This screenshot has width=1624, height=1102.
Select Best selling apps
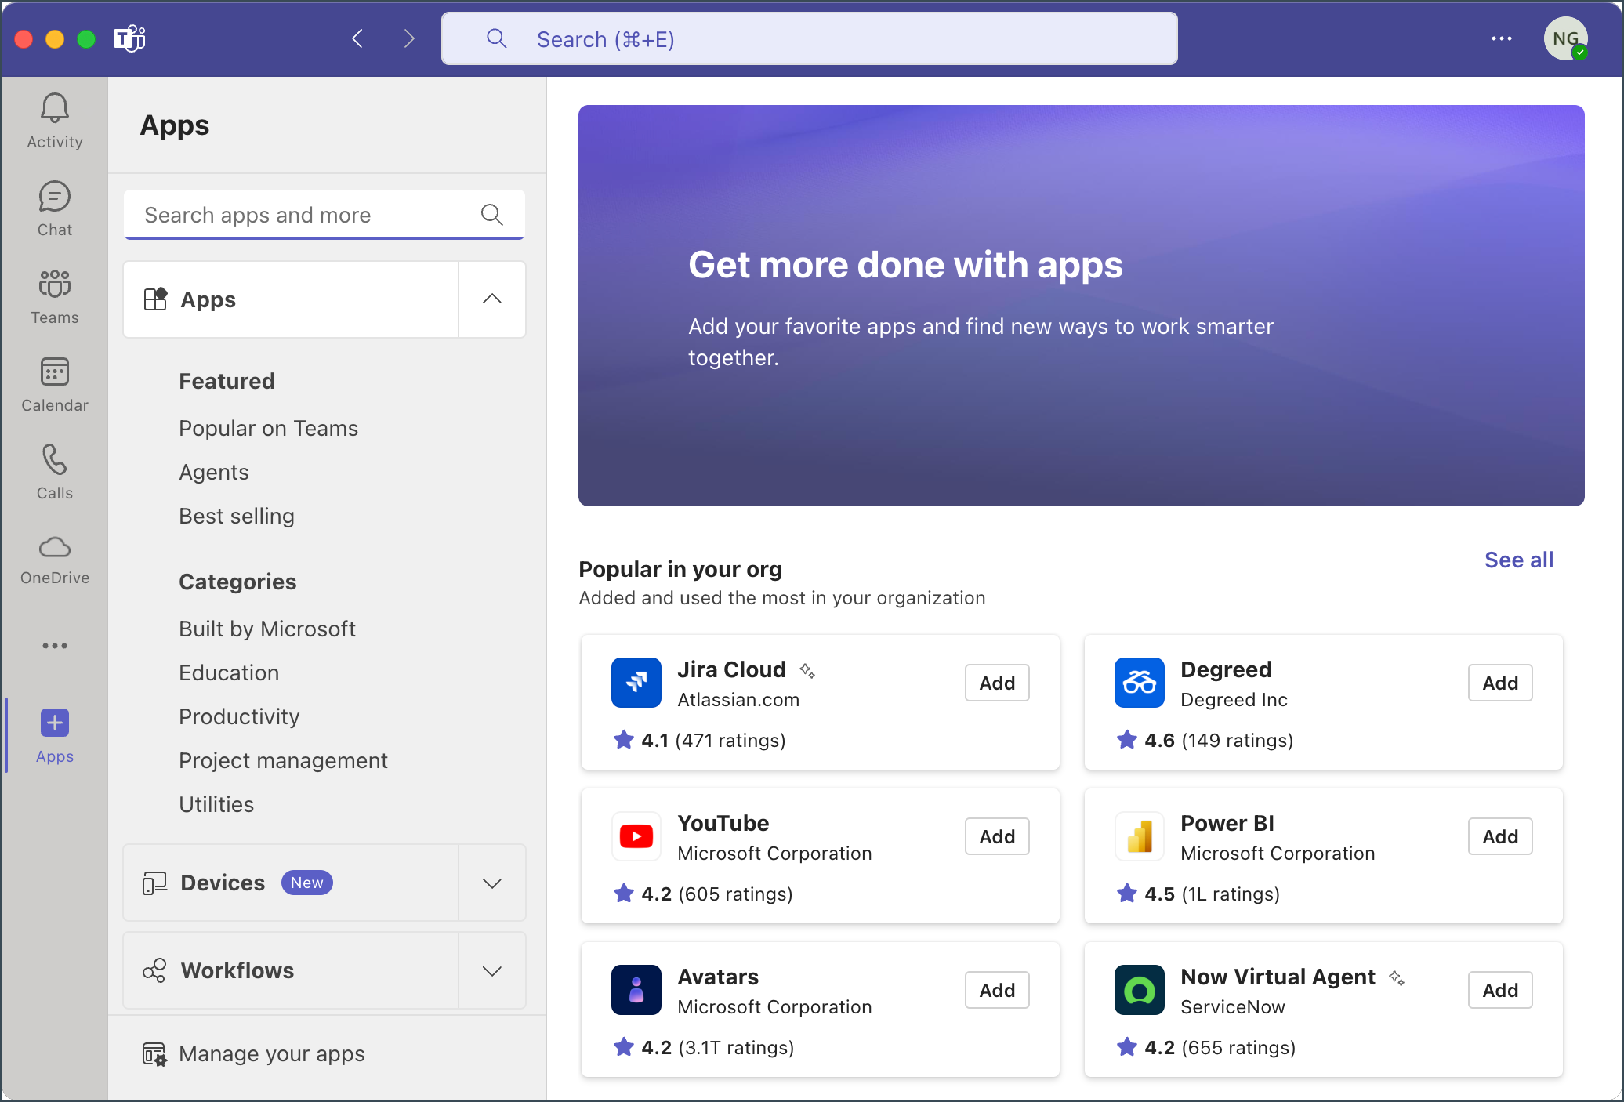click(236, 516)
